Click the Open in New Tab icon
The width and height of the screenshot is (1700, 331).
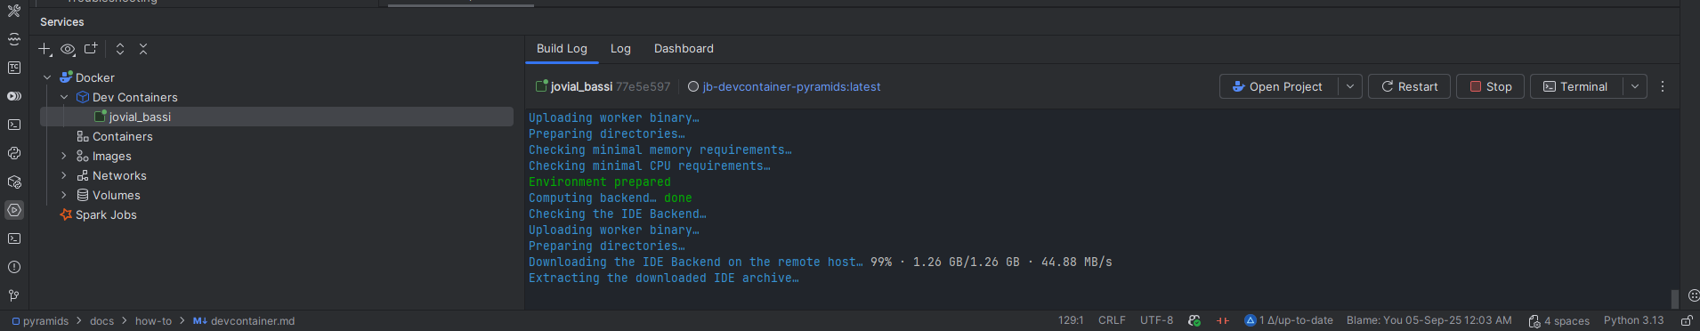[91, 49]
